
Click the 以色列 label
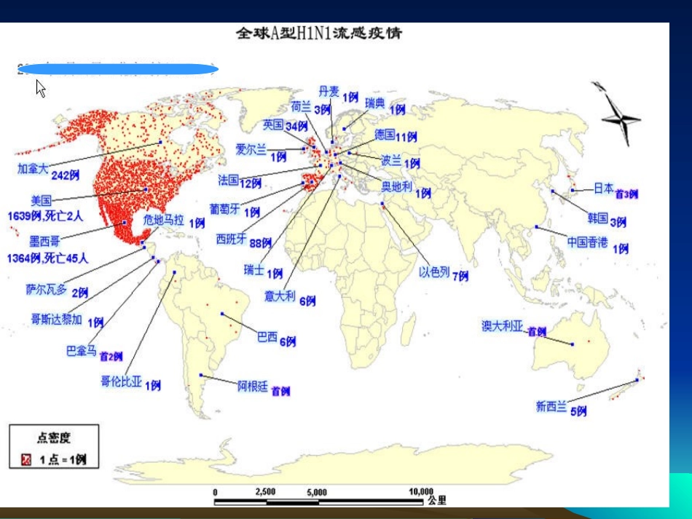[434, 272]
